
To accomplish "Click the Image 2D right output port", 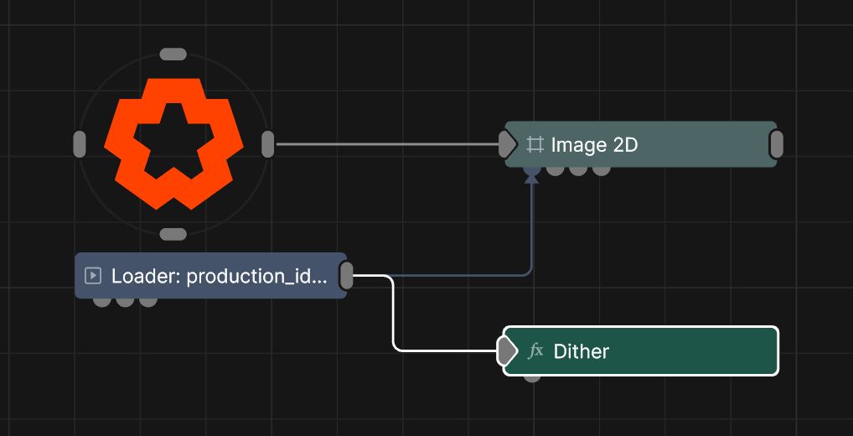I will [776, 144].
